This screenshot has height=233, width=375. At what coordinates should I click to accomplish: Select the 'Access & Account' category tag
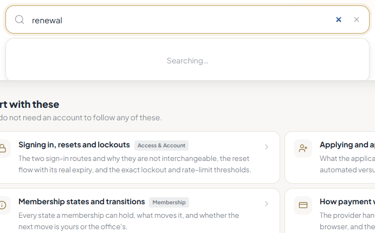point(161,145)
